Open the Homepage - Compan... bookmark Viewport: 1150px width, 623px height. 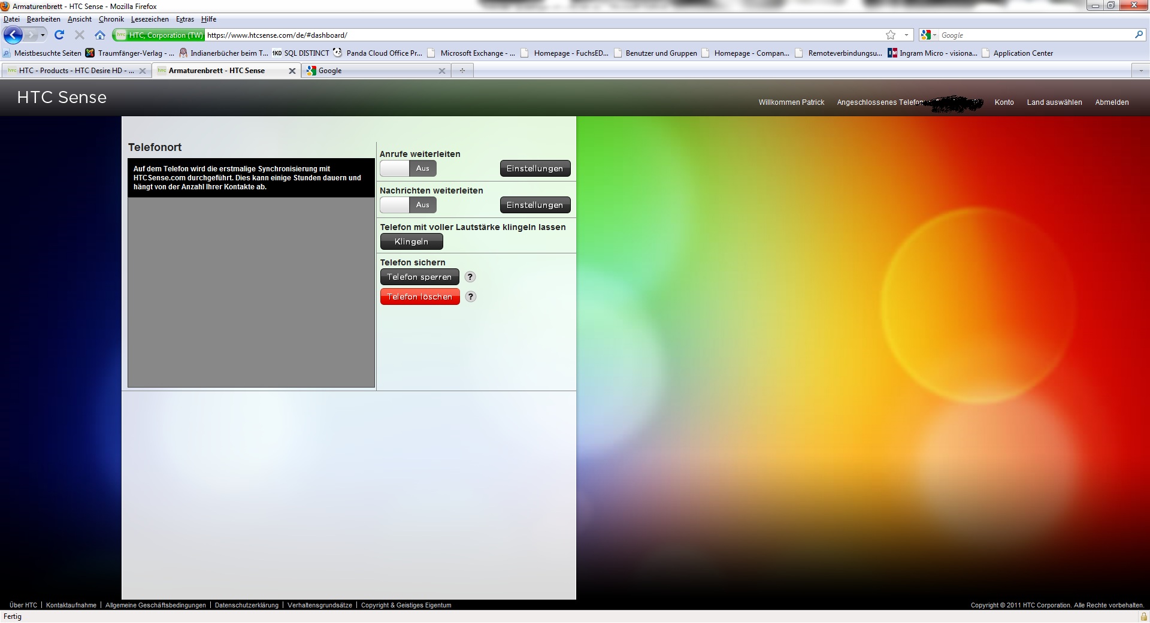745,53
